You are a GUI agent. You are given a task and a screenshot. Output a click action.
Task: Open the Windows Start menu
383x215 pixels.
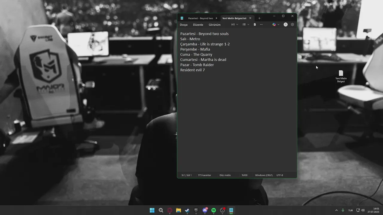(152, 210)
